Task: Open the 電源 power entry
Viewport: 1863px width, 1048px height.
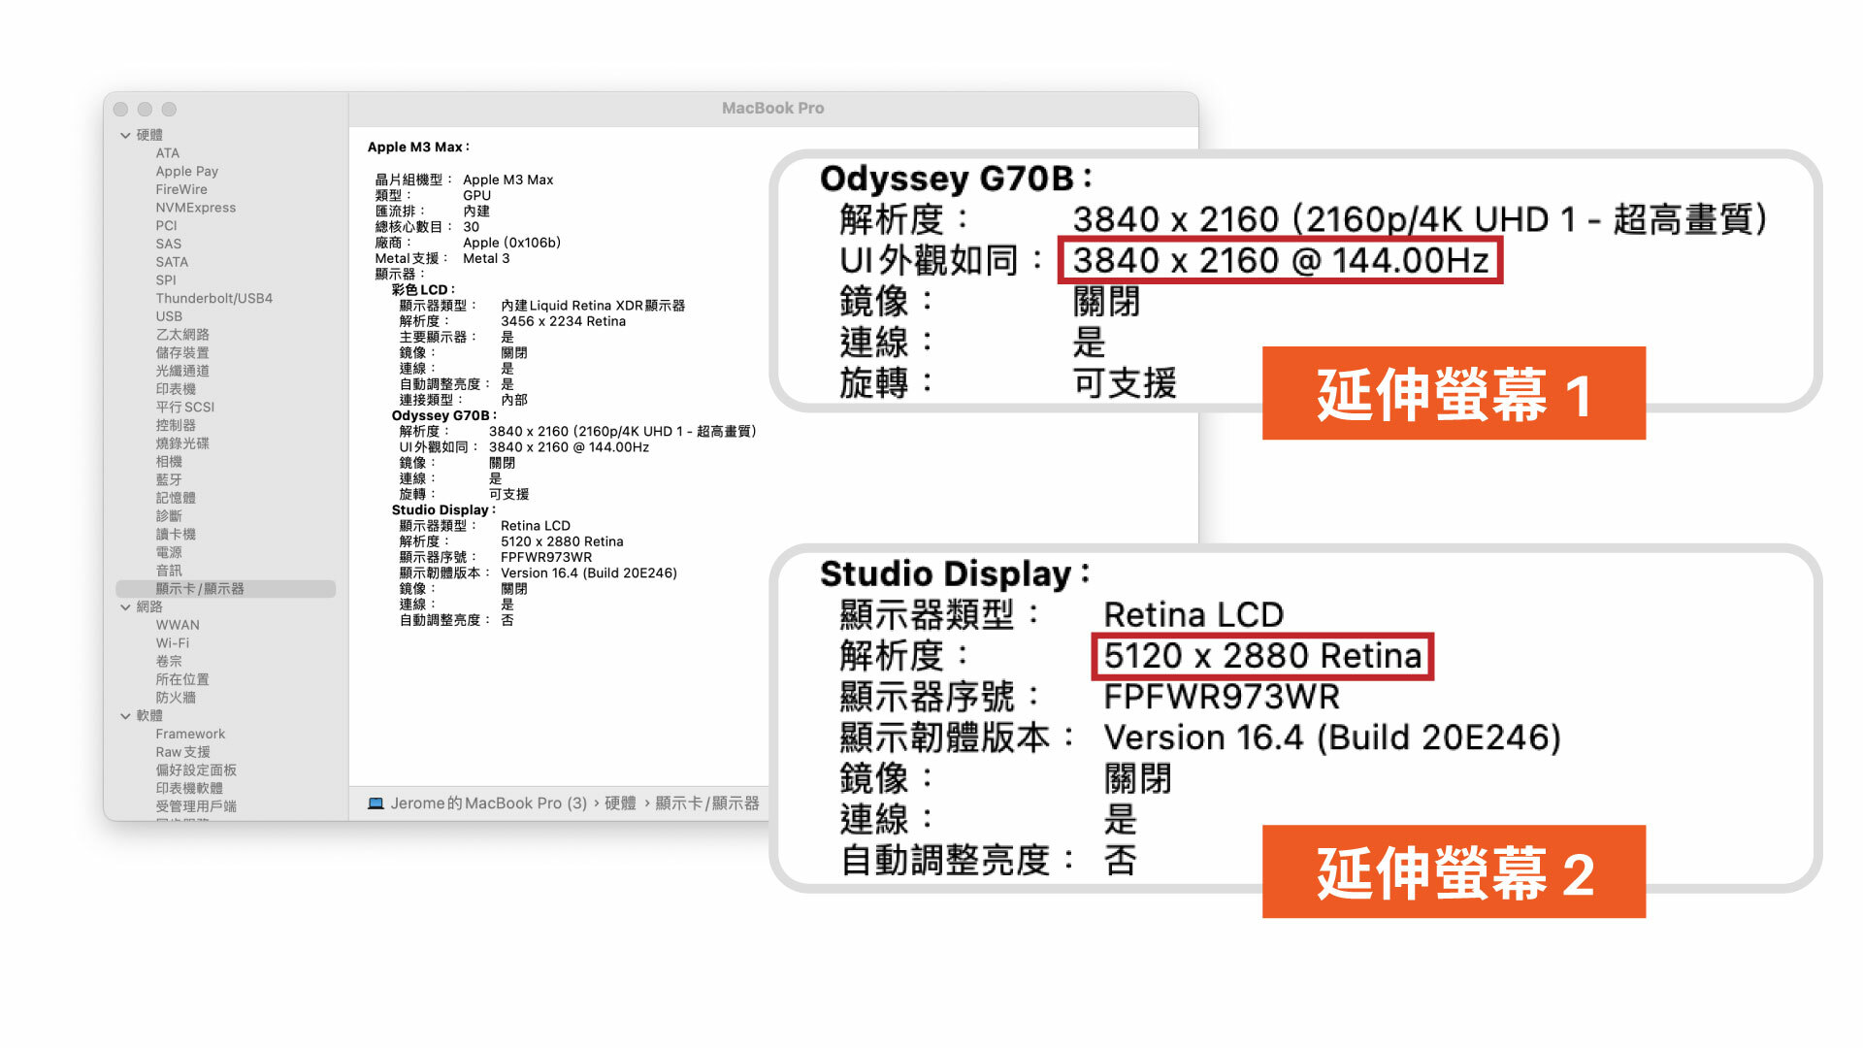Action: point(169,552)
